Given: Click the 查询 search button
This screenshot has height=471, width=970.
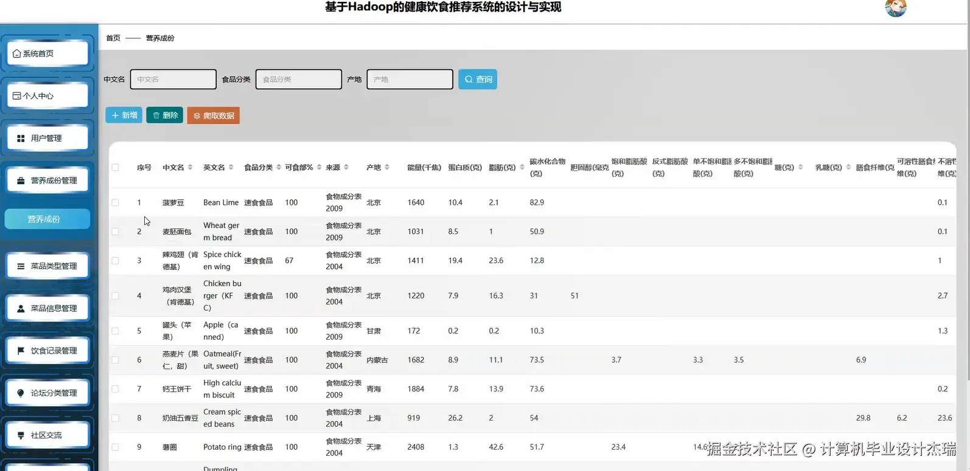Looking at the screenshot, I should 478,79.
